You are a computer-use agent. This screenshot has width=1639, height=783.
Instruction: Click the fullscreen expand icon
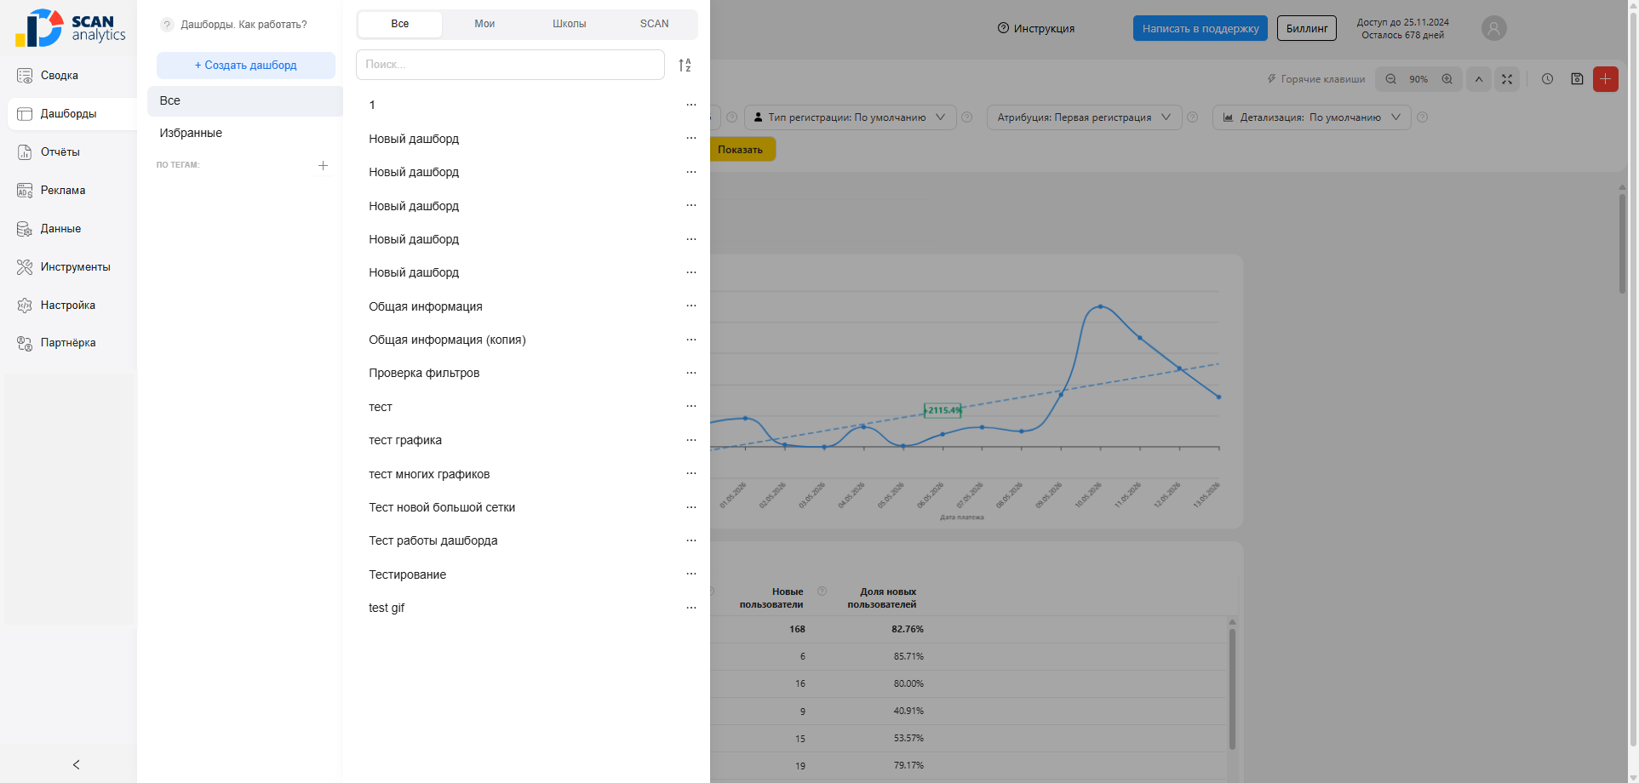coord(1507,79)
